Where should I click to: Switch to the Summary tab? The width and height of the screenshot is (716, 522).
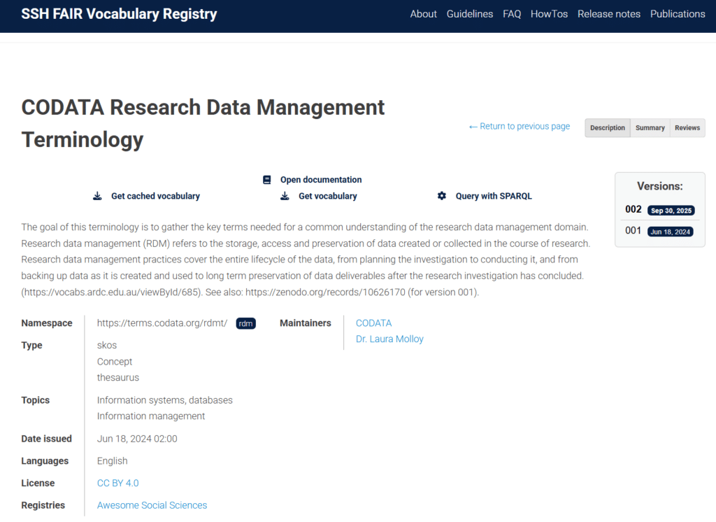pos(650,128)
